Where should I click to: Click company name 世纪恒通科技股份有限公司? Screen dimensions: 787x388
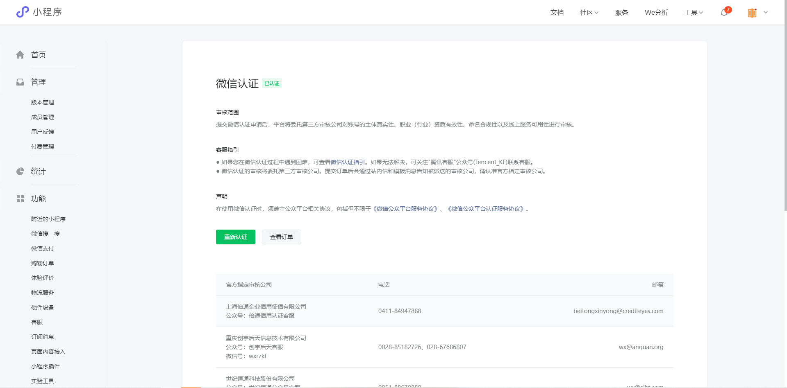point(260,379)
